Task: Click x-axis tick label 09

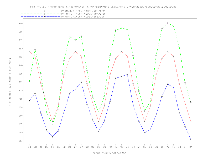Action: 47,147
